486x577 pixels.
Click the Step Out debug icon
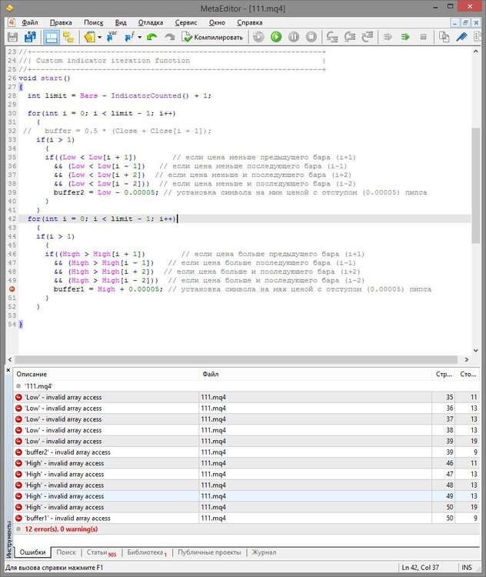click(368, 37)
